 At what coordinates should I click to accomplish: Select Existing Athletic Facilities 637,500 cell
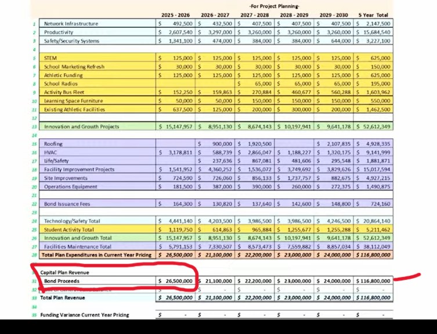(176, 110)
